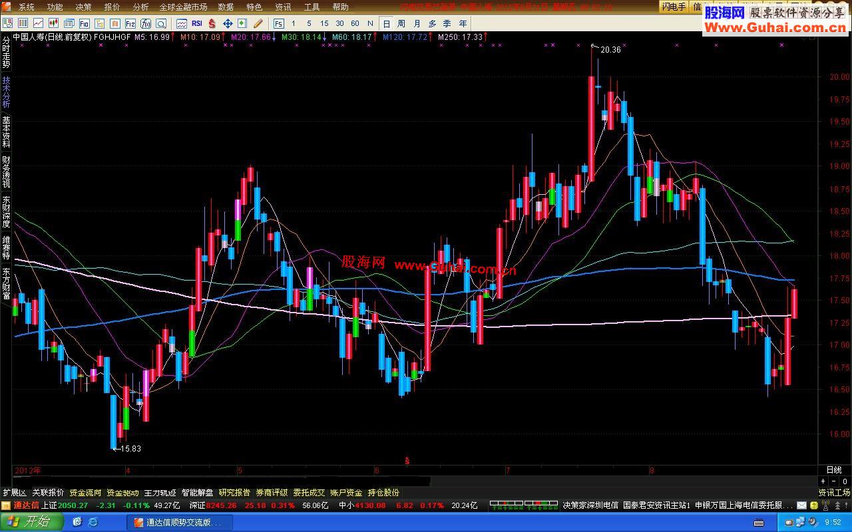Open the 分析 menu
Viewport: 852px width, 532px height.
pos(140,7)
